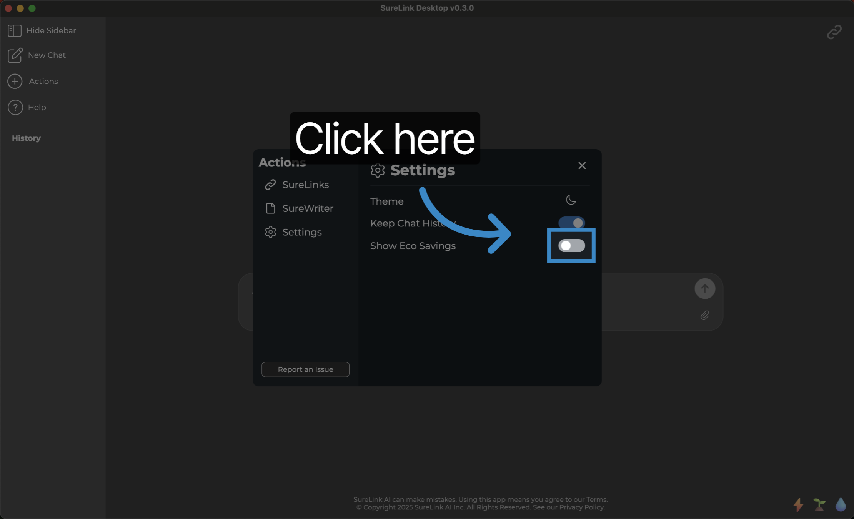Click the chain link icon at top right
Image resolution: width=854 pixels, height=519 pixels.
coord(834,32)
